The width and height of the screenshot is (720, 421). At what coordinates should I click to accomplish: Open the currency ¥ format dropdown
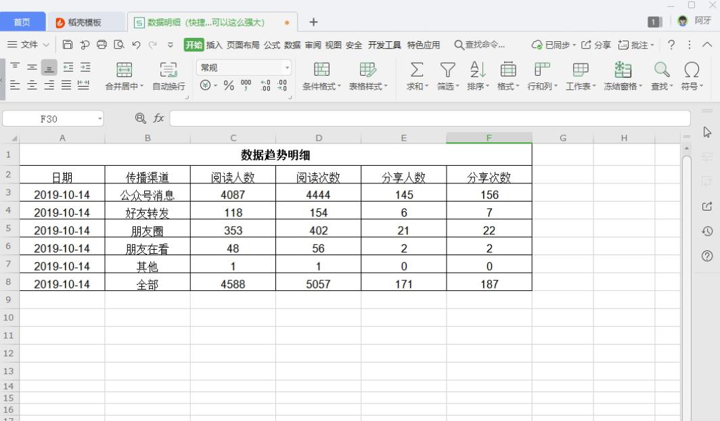click(206, 85)
